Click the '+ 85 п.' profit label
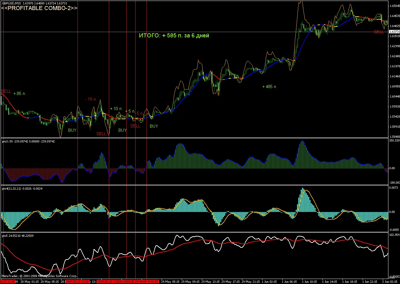The height and width of the screenshot is (284, 400). (x=20, y=93)
